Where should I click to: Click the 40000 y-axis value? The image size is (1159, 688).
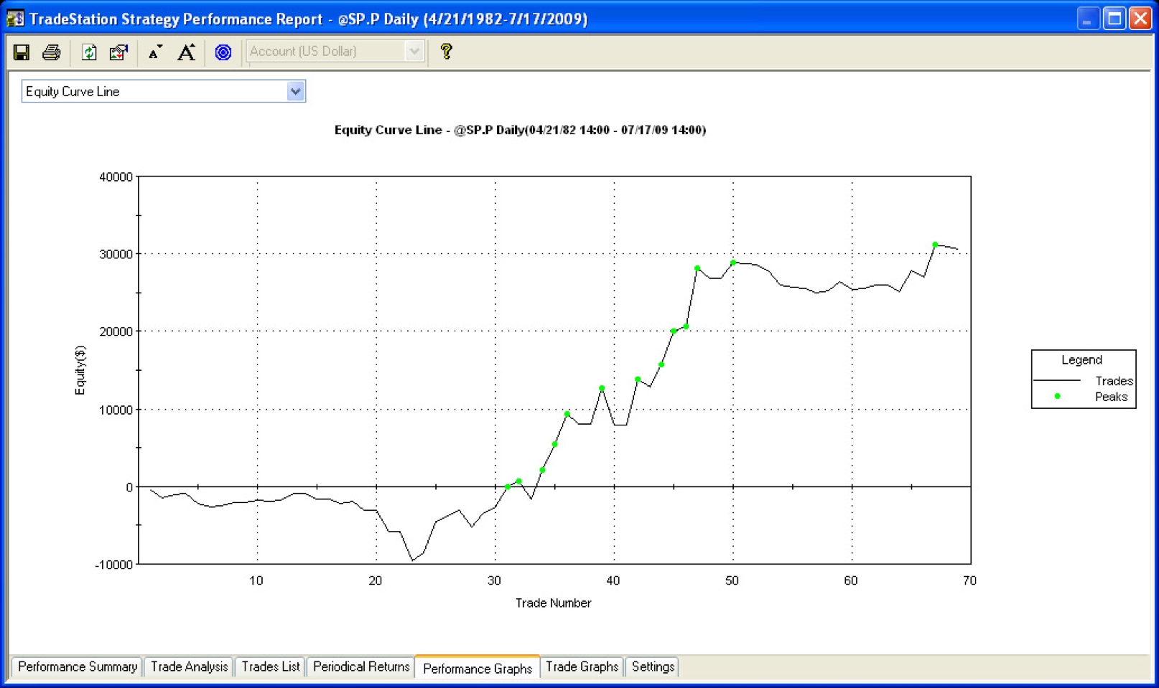(116, 177)
